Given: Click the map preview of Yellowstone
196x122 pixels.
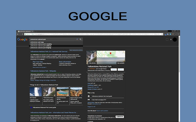Looking at the screenshot, I should (111, 54).
